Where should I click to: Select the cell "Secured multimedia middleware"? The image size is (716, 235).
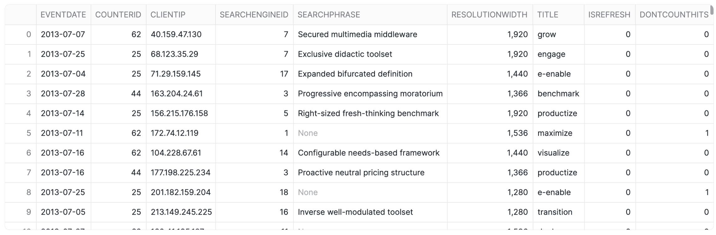[357, 34]
